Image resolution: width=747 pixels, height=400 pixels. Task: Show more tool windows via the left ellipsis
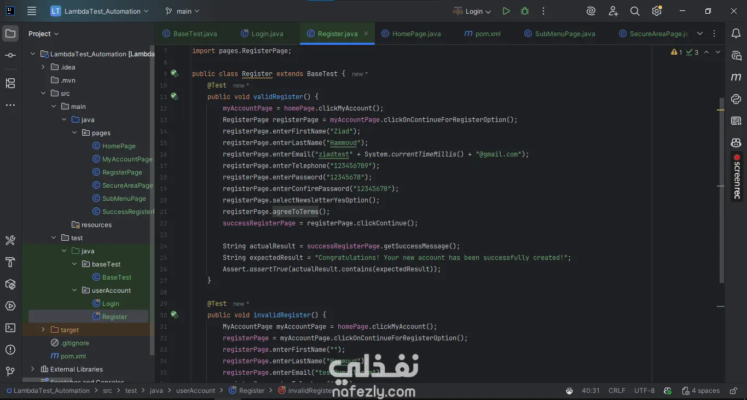pyautogui.click(x=10, y=105)
